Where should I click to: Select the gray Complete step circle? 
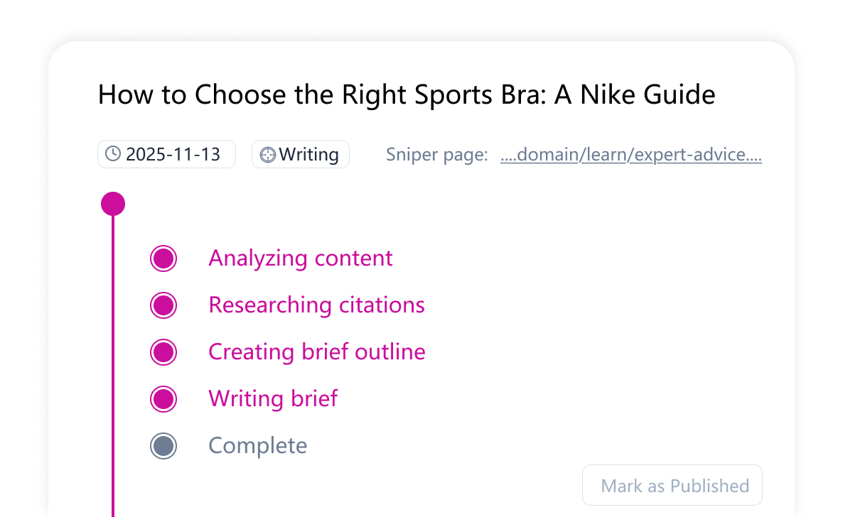[163, 446]
